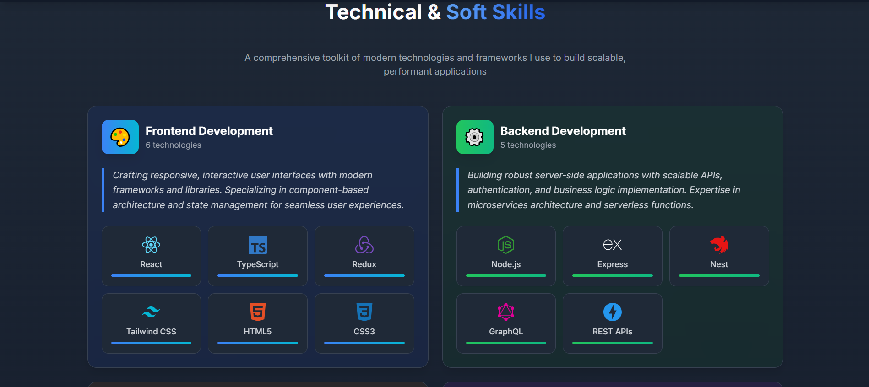Screen dimensions: 869x387
Task: Click the Backend gear category icon
Action: pos(475,137)
